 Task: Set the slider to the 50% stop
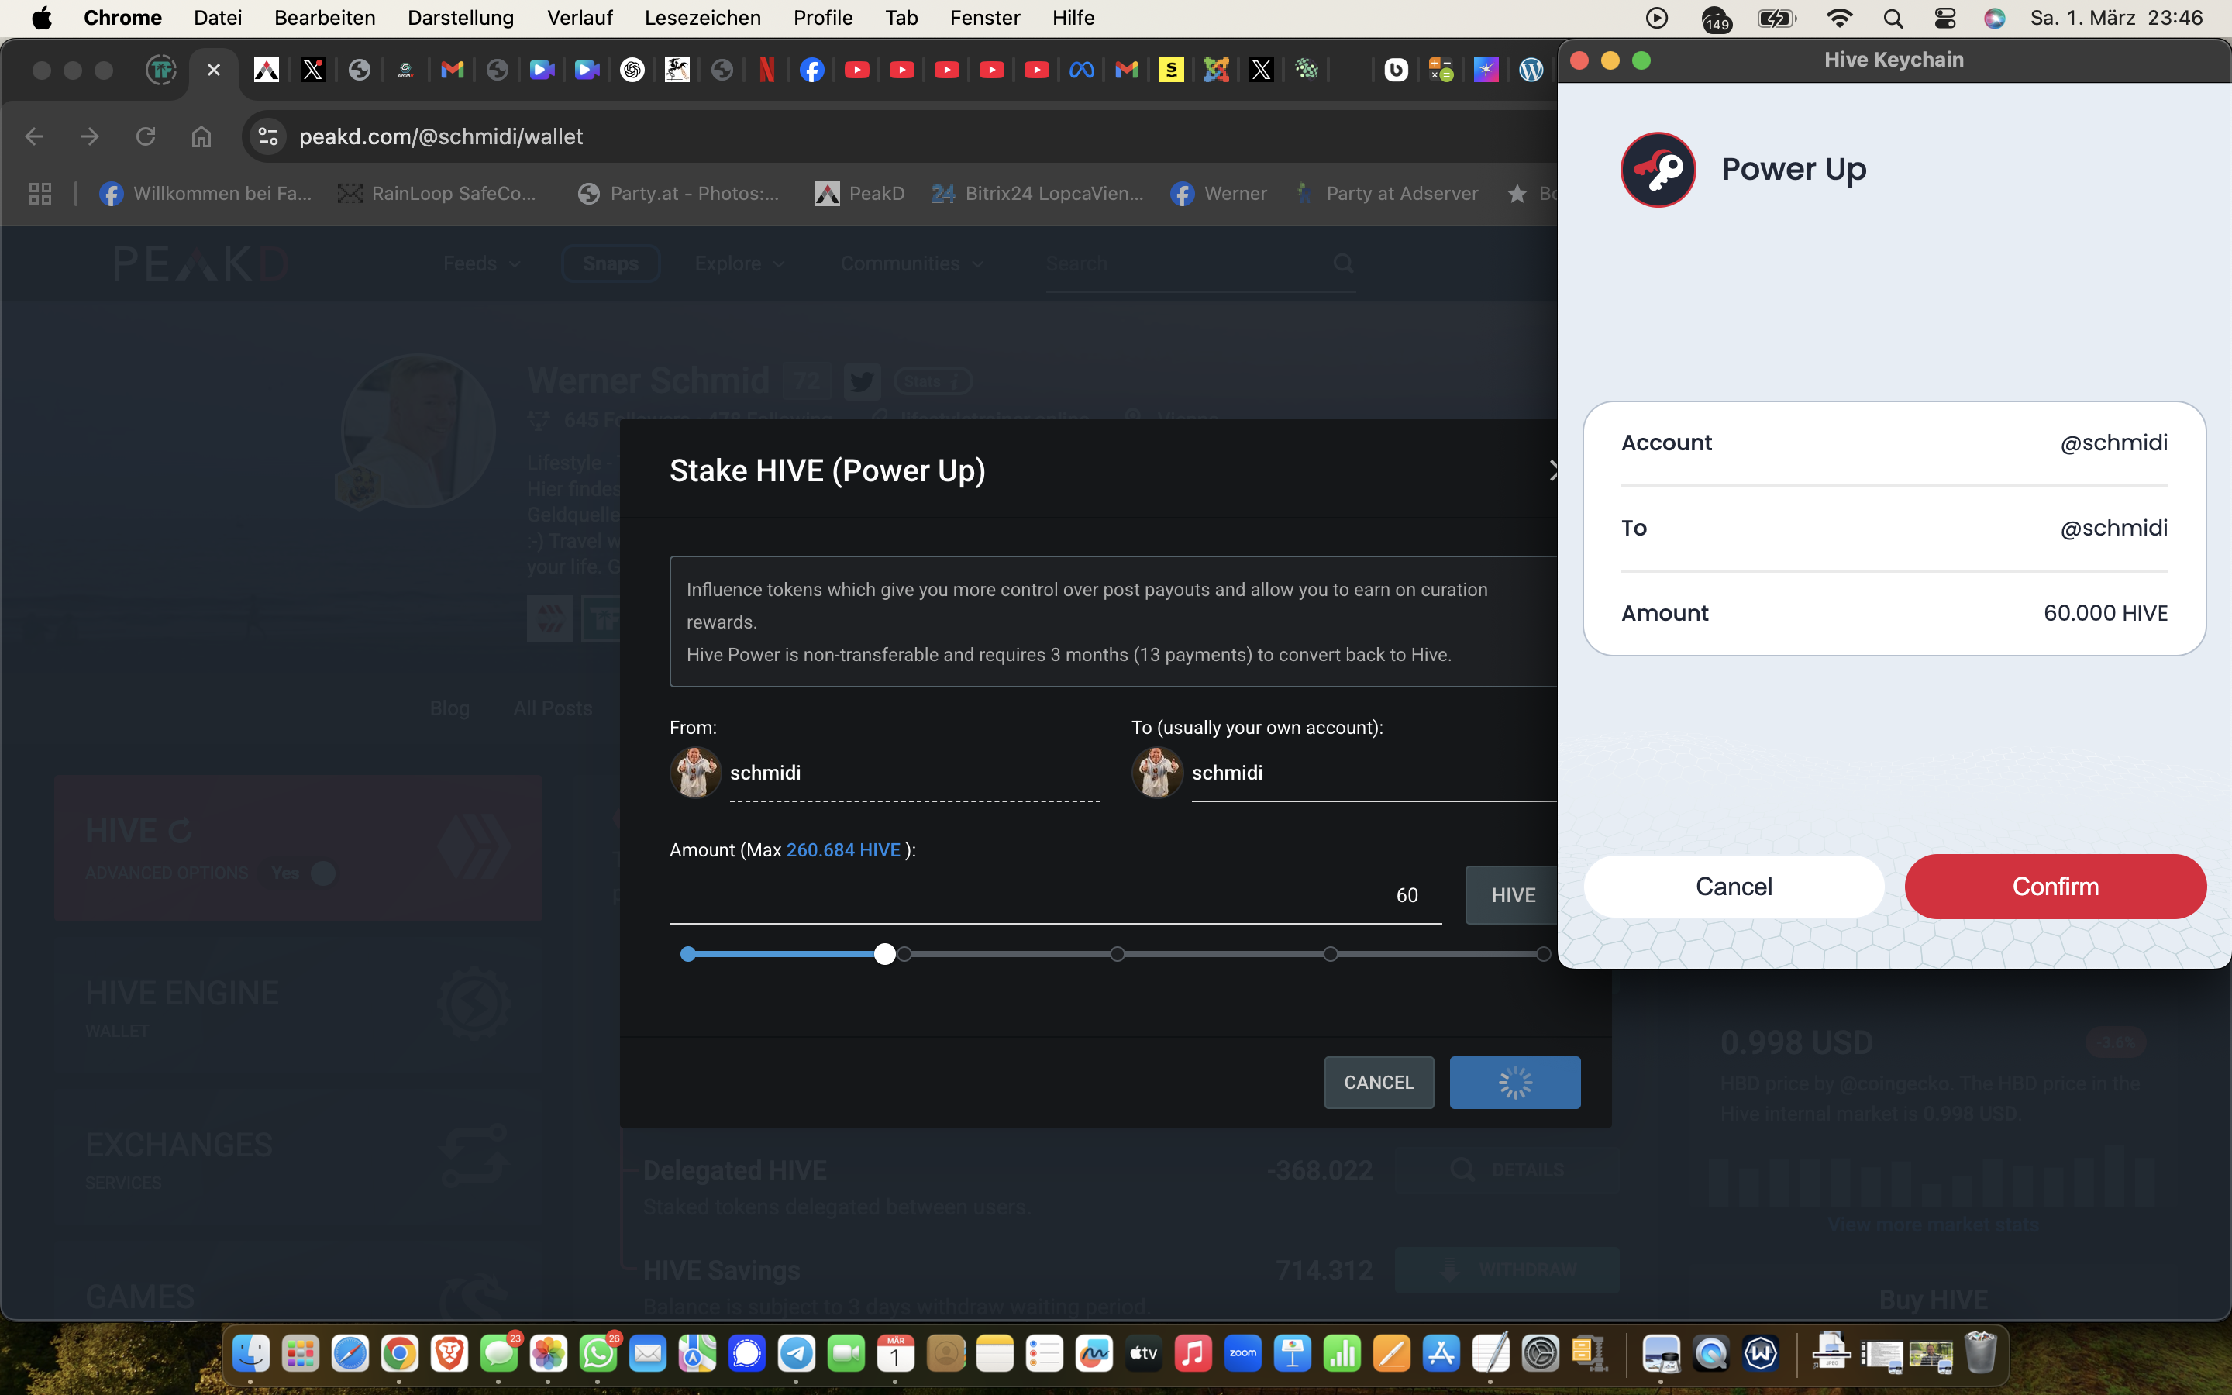point(1117,954)
